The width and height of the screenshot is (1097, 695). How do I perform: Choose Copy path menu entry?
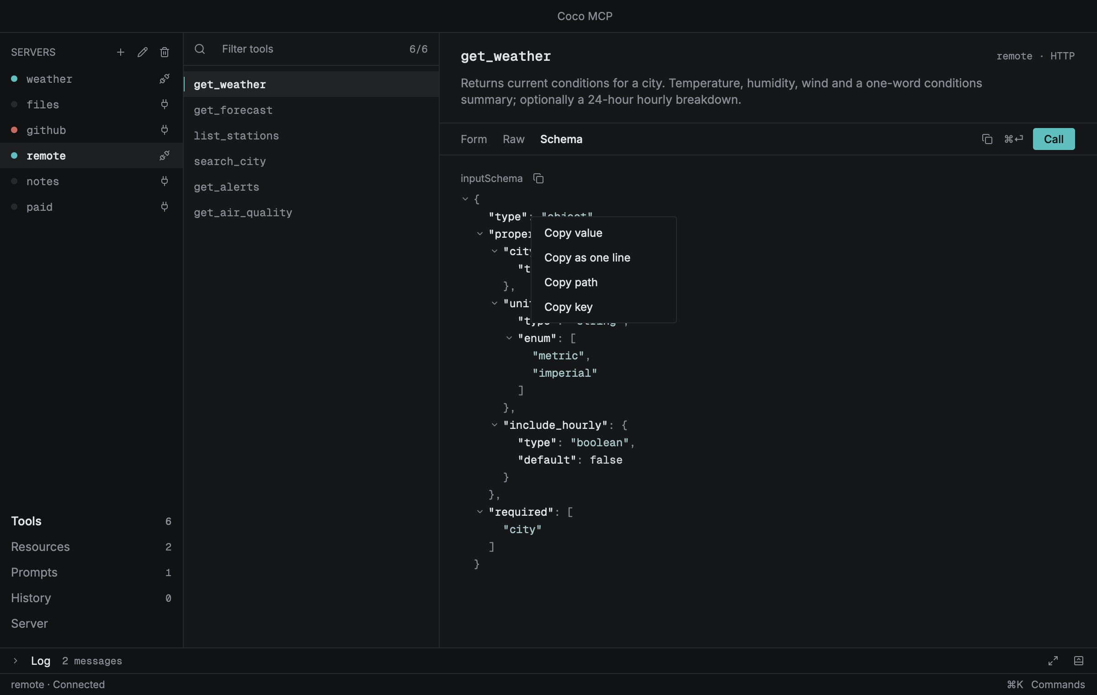pos(603,283)
